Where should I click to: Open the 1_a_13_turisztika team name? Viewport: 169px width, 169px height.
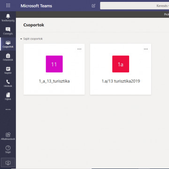[54, 81]
